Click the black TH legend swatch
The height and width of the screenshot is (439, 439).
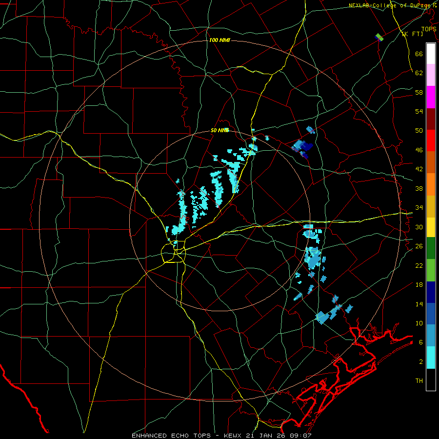pyautogui.click(x=431, y=379)
